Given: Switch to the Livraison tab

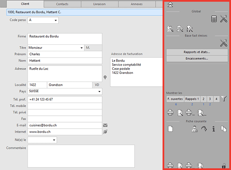Looking at the screenshot, I should [99, 4].
